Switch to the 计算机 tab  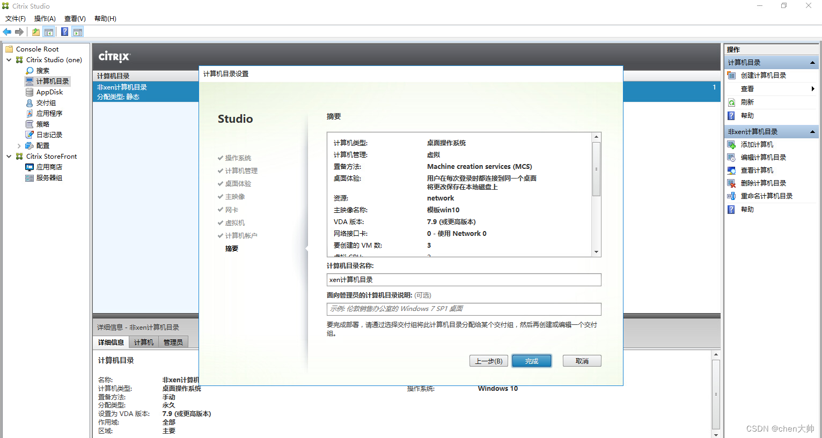coord(144,343)
